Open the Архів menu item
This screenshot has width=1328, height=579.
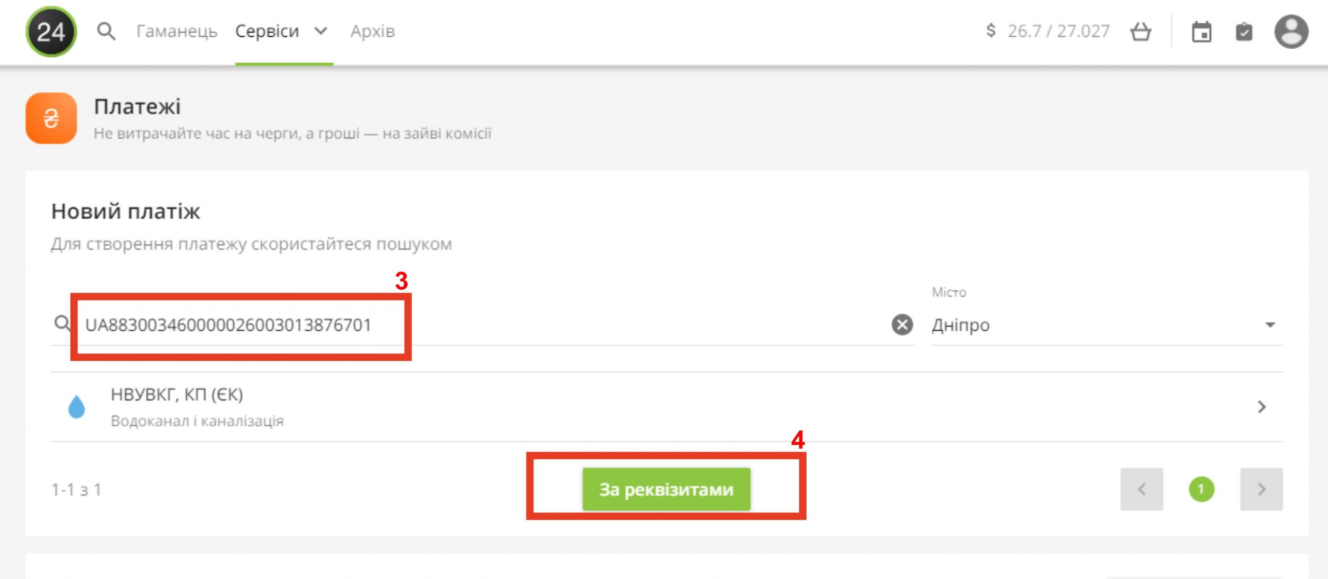pos(372,32)
